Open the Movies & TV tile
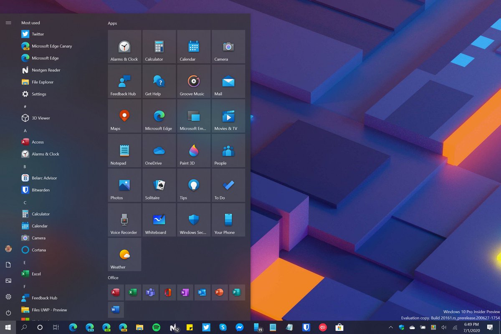This screenshot has height=334, width=501. [x=228, y=116]
